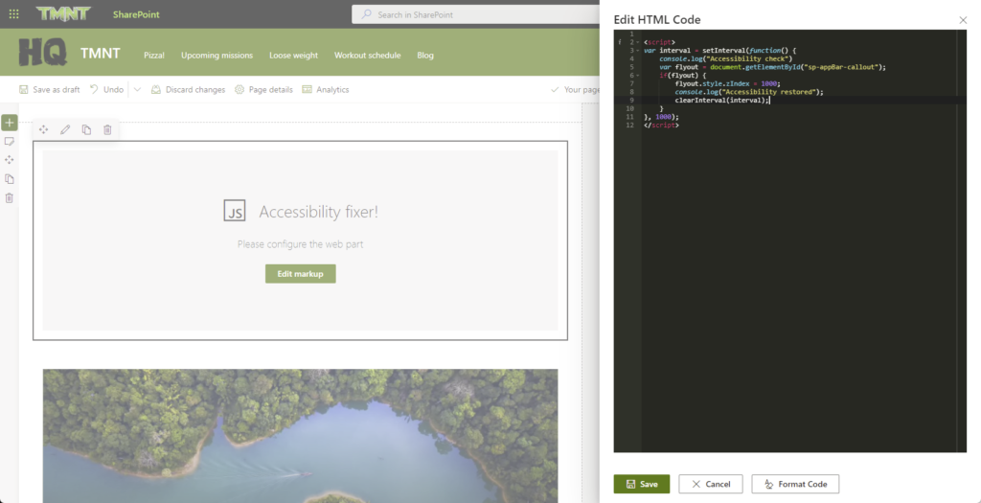Collapse the fold arrow on line 6

click(637, 75)
